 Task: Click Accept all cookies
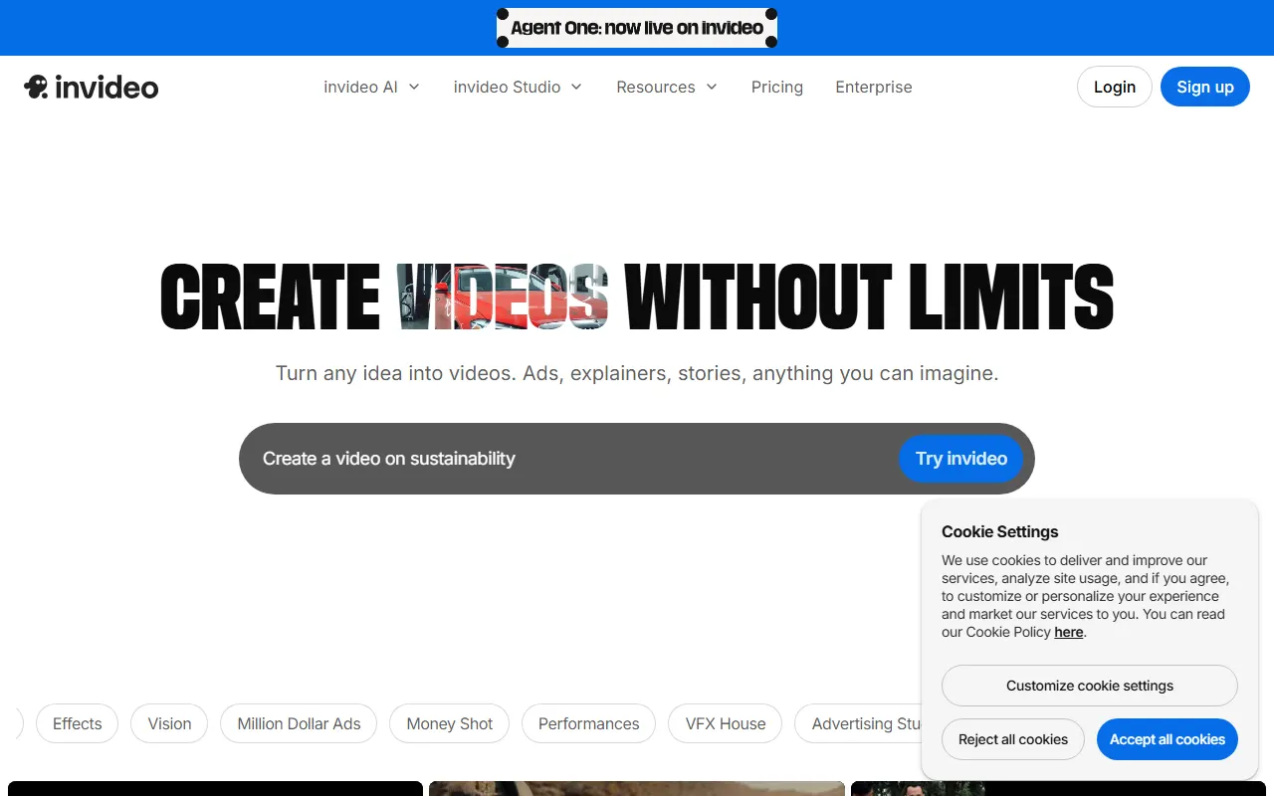coord(1168,739)
